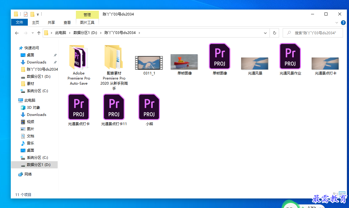This screenshot has width=349, height=208.
Task: Expand the chevron after 陈丫丫03号ds2034 breadcrumb
Action: click(139, 33)
